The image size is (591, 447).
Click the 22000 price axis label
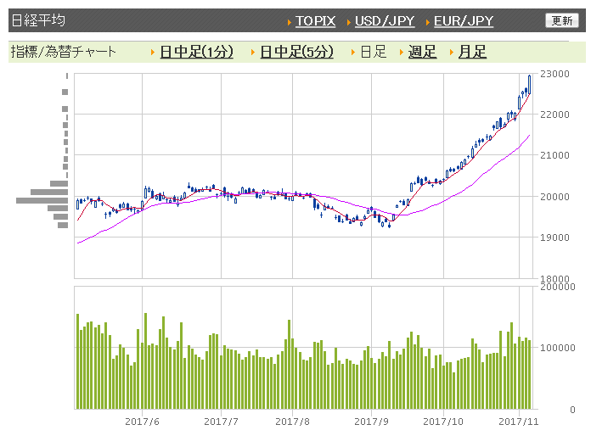(554, 115)
